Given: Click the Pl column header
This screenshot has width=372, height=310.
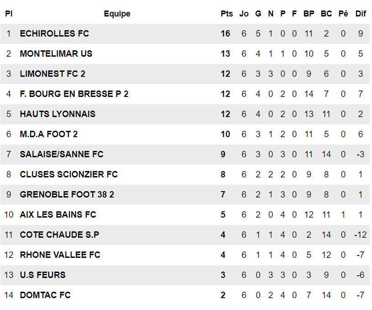Looking at the screenshot, I should [9, 14].
